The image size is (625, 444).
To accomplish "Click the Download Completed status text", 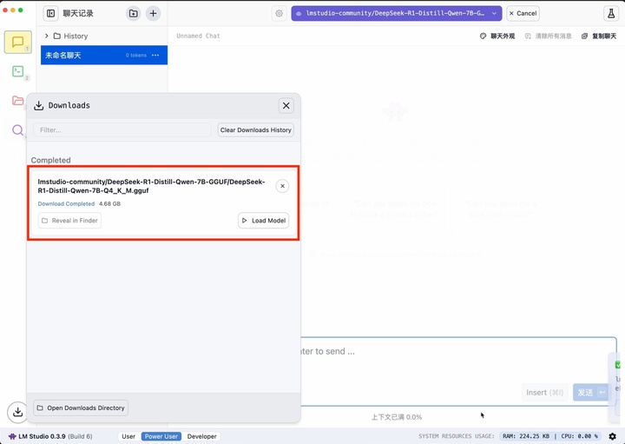I will tap(66, 203).
